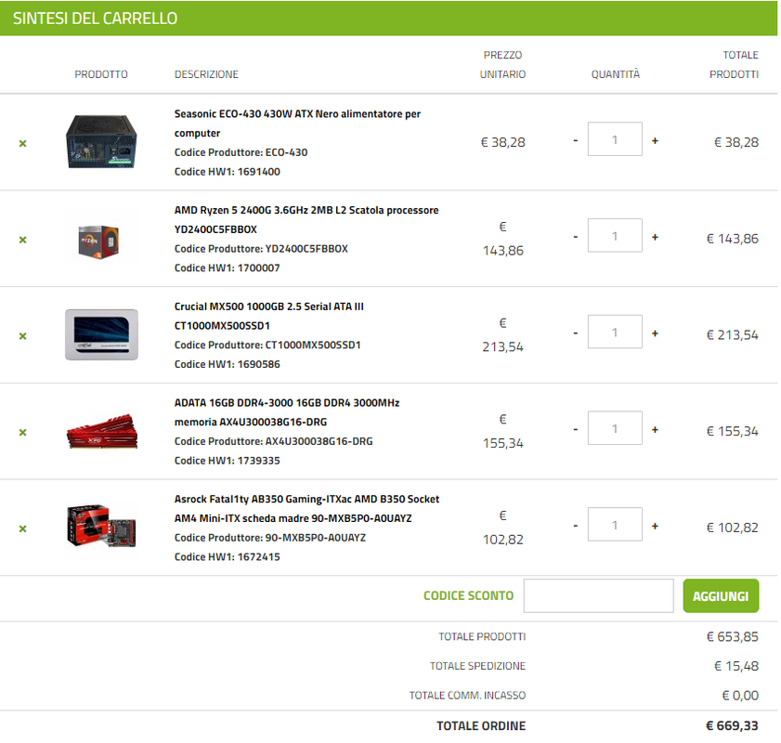Click the Prezzo Unitario column header

(x=502, y=65)
